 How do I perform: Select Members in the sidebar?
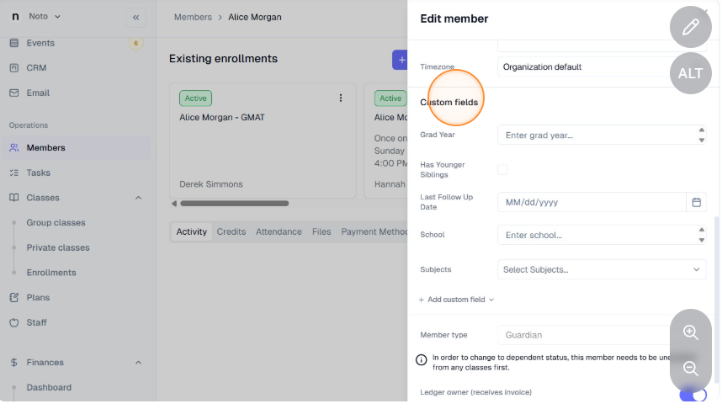click(x=76, y=147)
